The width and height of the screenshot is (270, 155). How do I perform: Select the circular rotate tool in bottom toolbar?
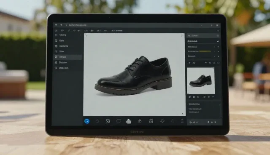[x=162, y=121]
